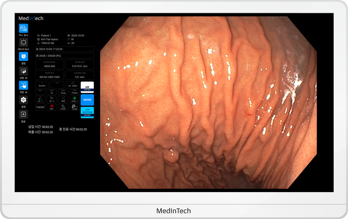Toggle the 알람 alarm clock icon
Screen dimensions: 348x219
(23, 56)
